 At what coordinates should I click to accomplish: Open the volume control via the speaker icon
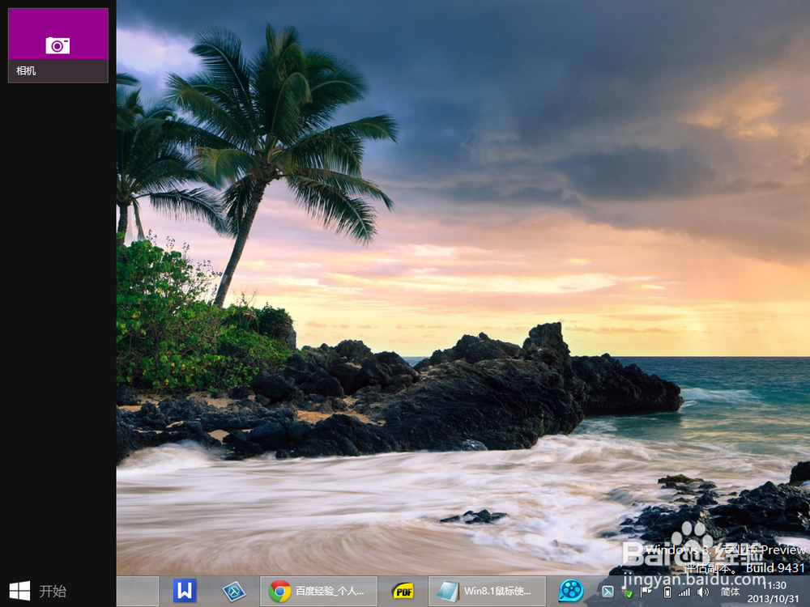pyautogui.click(x=702, y=592)
